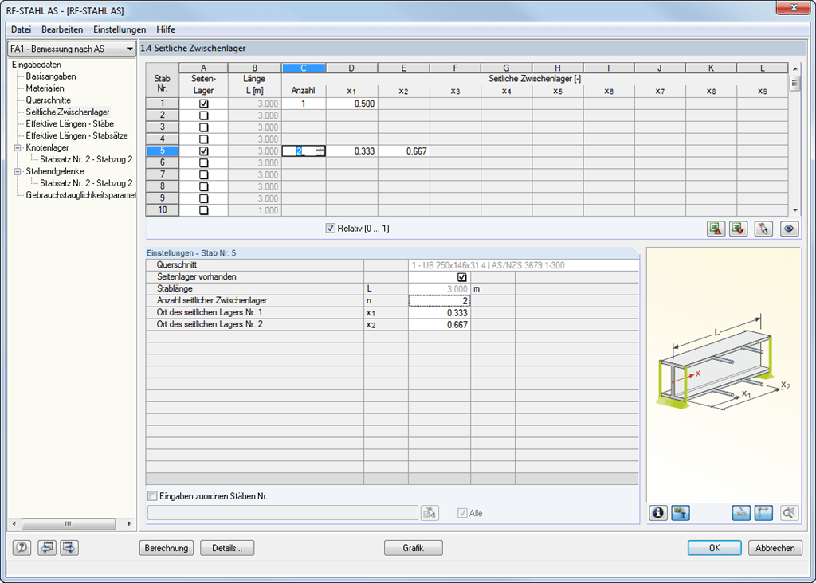Click the x2 value 0.667 in settings
Screen dimensions: 816x583
tap(439, 325)
